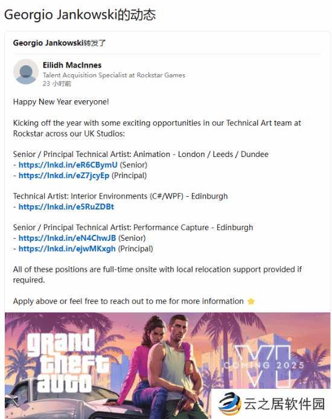Viewport: 332px width, 419px height.
Task: Click the 云之居软件园 watermark text
Action: point(284,404)
